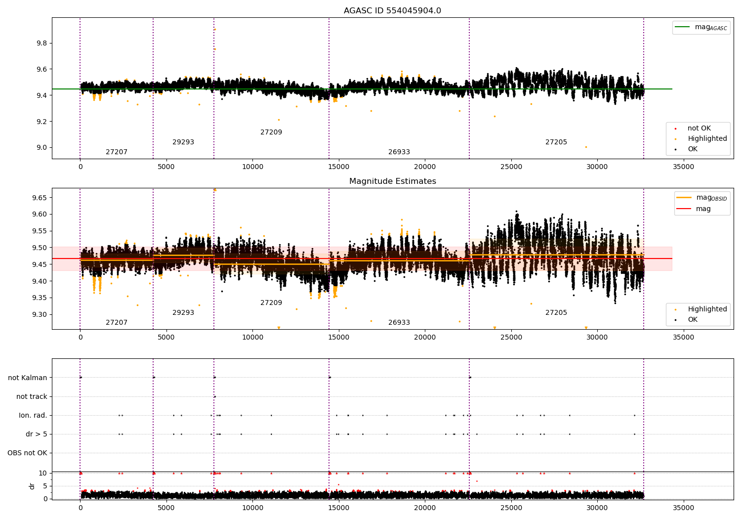Click the orange 'Highlighted' marker in top plot legend
The height and width of the screenshot is (519, 741).
tap(675, 139)
